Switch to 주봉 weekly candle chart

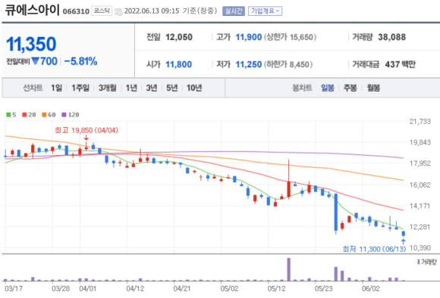pyautogui.click(x=350, y=88)
